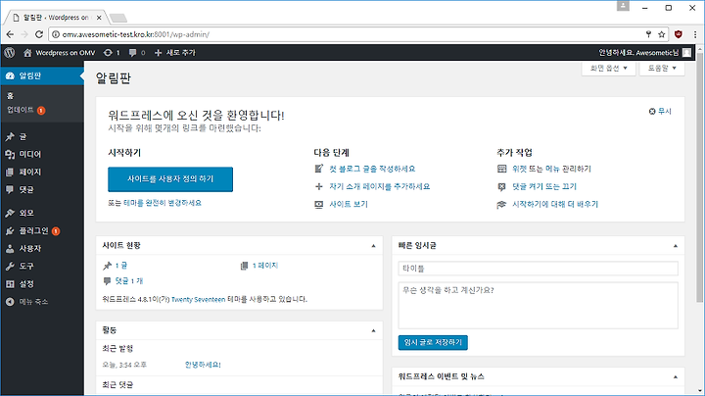Click the 타이틀 title input field
Image resolution: width=705 pixels, height=396 pixels.
pos(539,269)
